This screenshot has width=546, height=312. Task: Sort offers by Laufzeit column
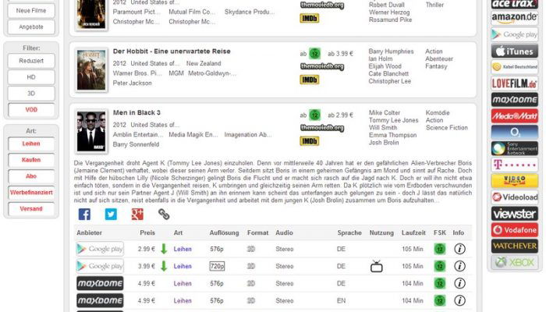click(413, 232)
